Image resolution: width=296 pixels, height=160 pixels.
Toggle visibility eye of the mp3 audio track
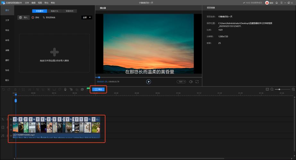[x=11, y=135]
